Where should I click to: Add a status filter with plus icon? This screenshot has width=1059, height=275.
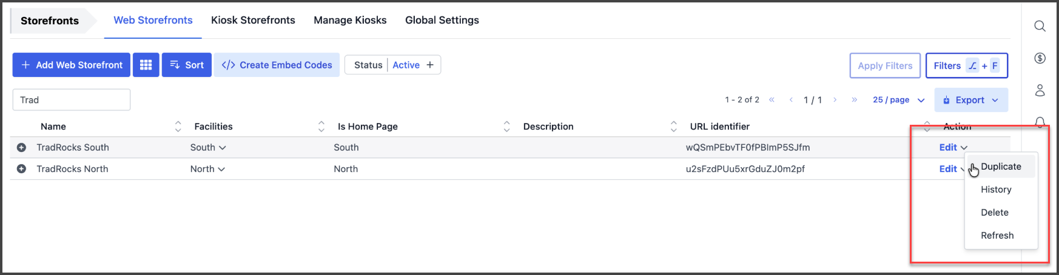pyautogui.click(x=430, y=65)
